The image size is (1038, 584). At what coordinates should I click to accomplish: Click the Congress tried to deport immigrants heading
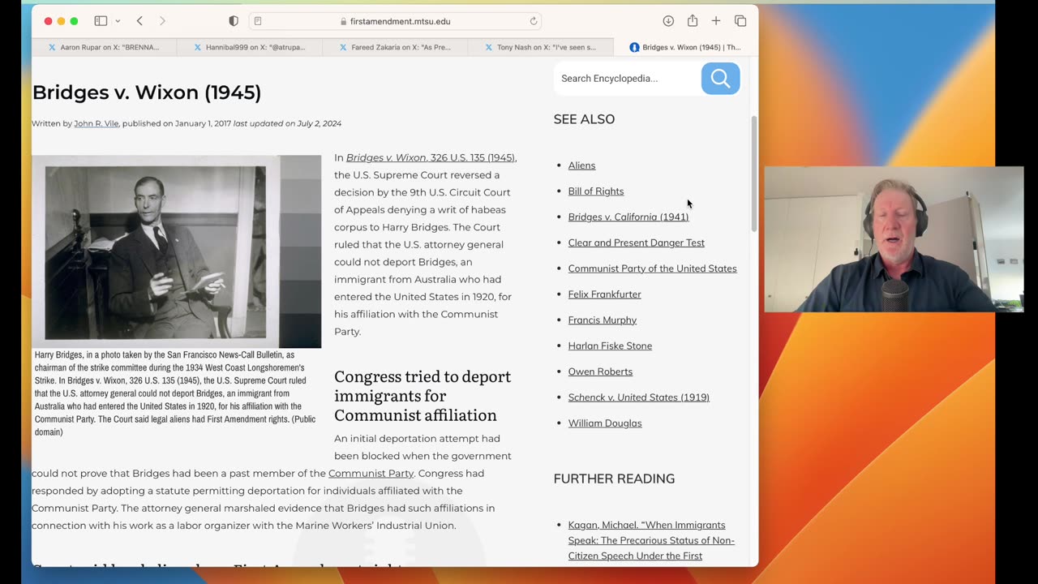(x=422, y=396)
